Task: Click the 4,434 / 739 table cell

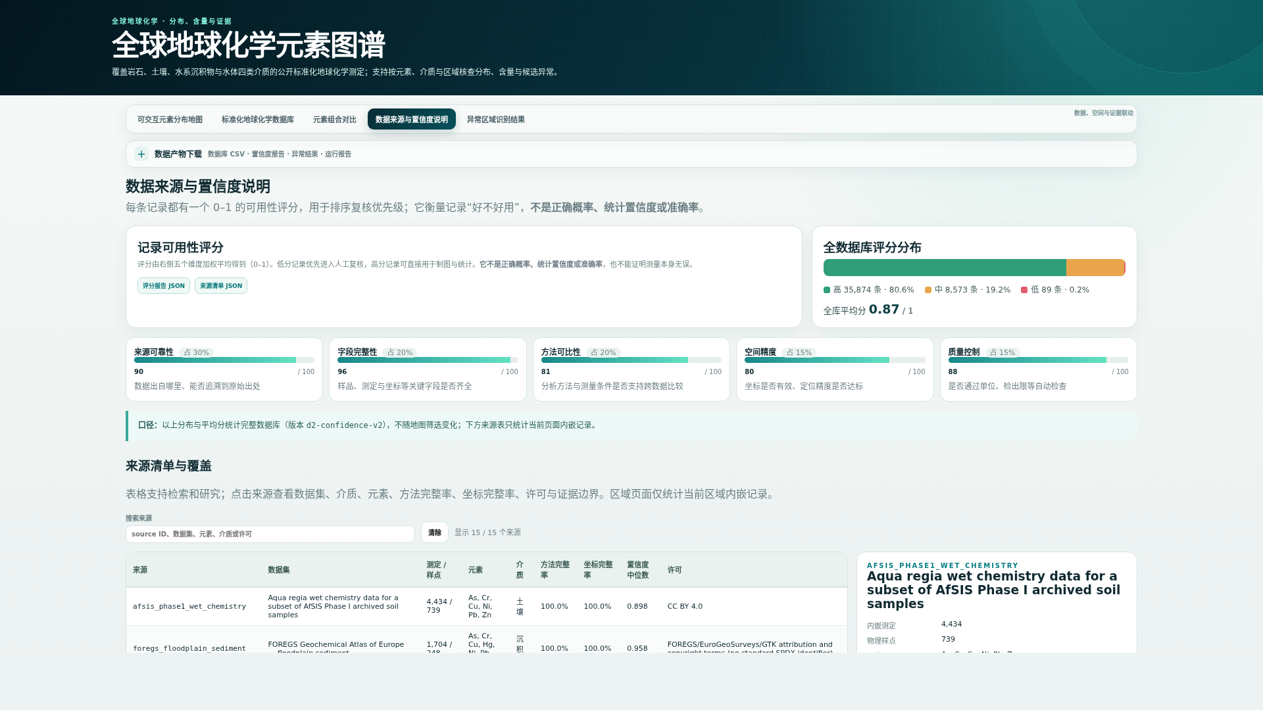Action: [x=439, y=606]
